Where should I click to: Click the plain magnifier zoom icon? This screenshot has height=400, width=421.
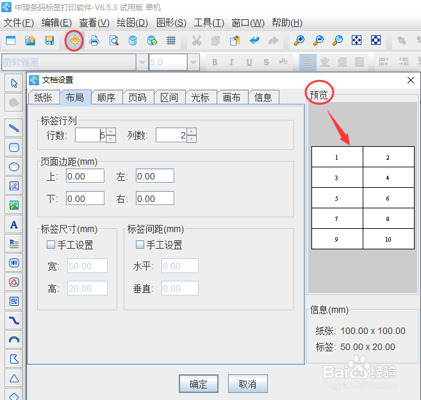point(338,40)
